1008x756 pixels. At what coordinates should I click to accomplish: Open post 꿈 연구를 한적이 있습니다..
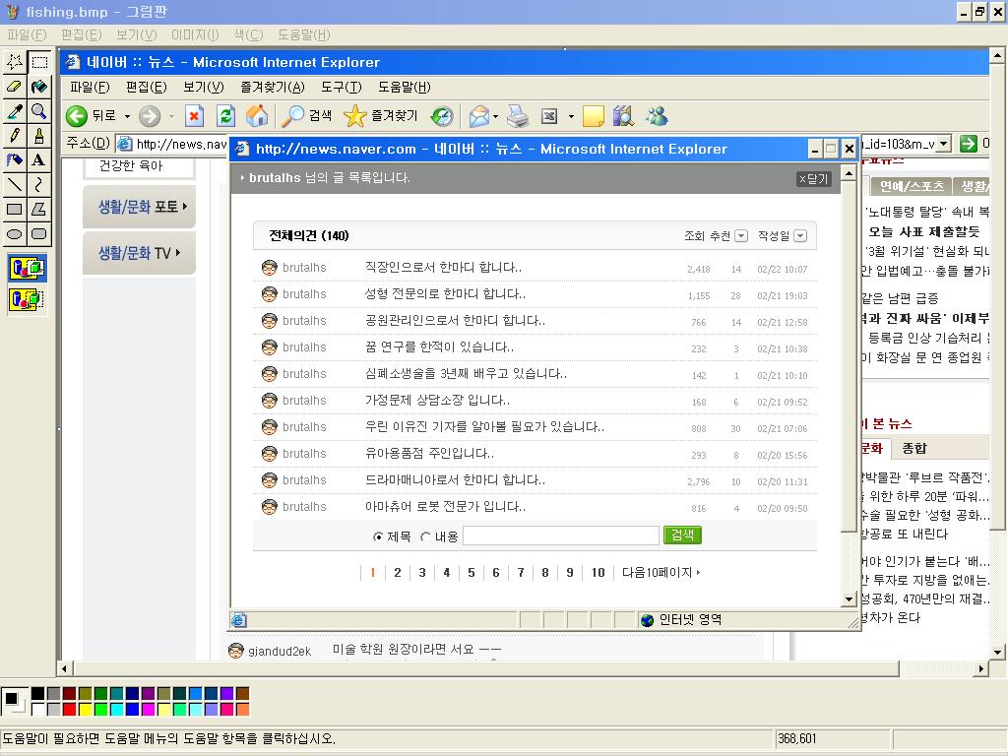[x=439, y=347]
